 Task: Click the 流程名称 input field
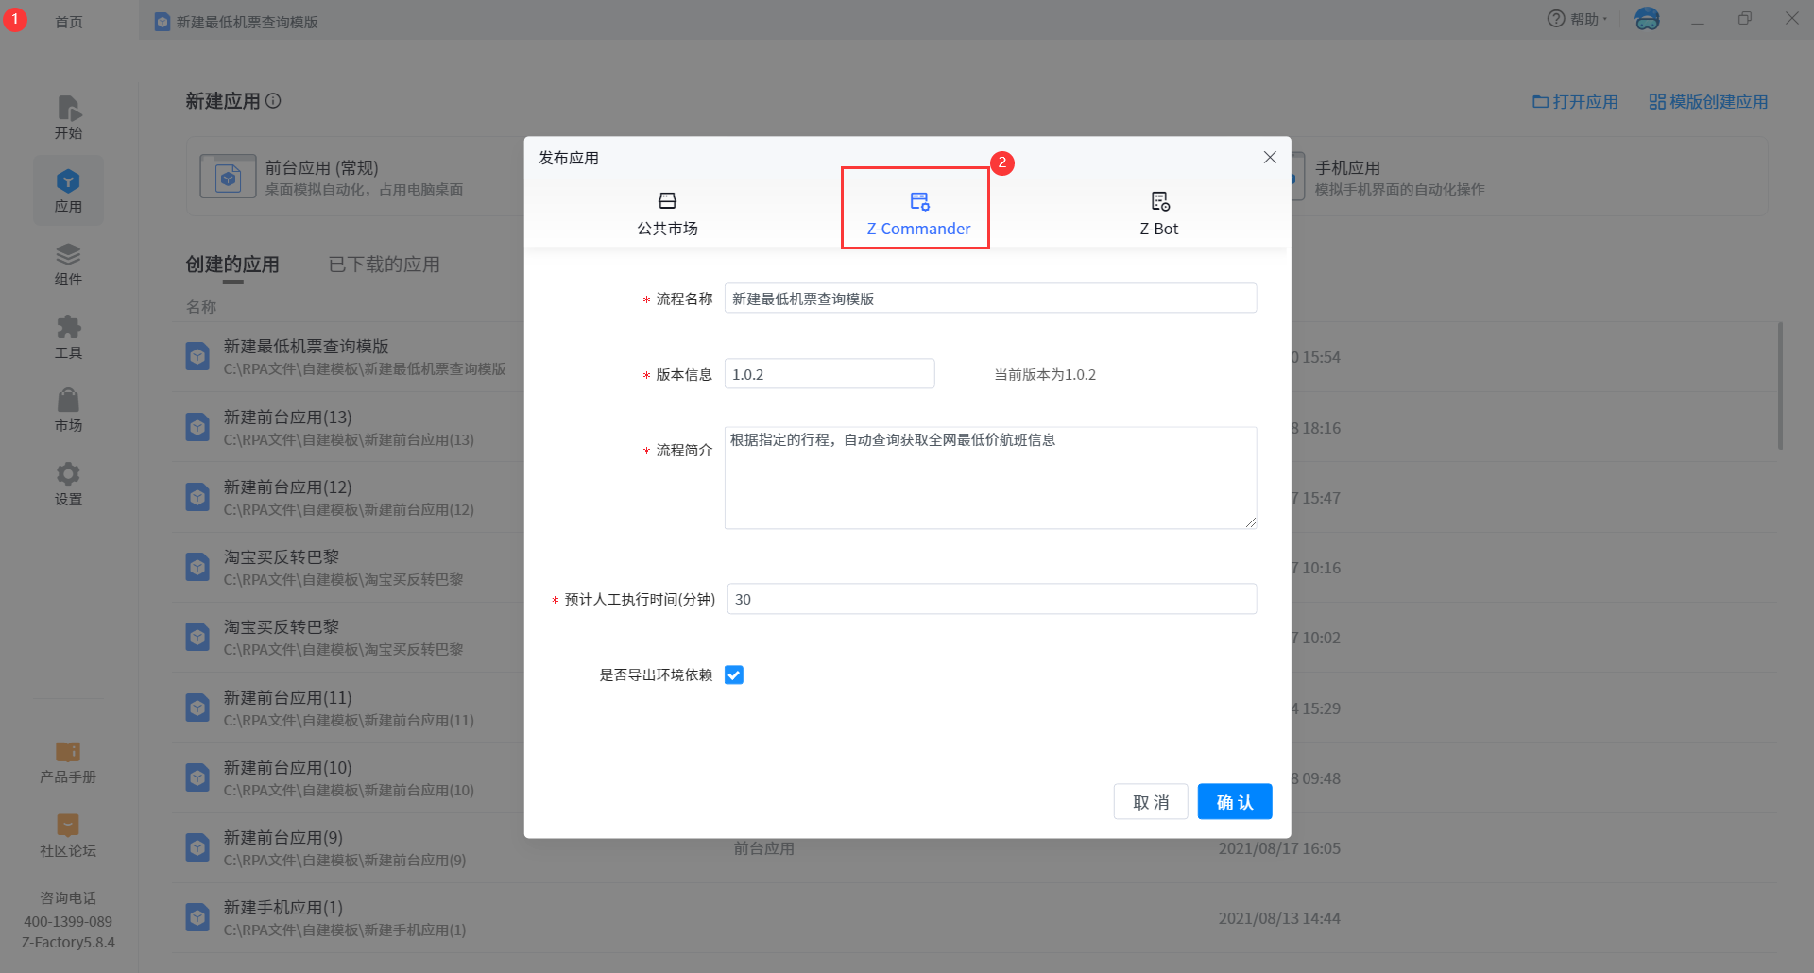click(989, 299)
